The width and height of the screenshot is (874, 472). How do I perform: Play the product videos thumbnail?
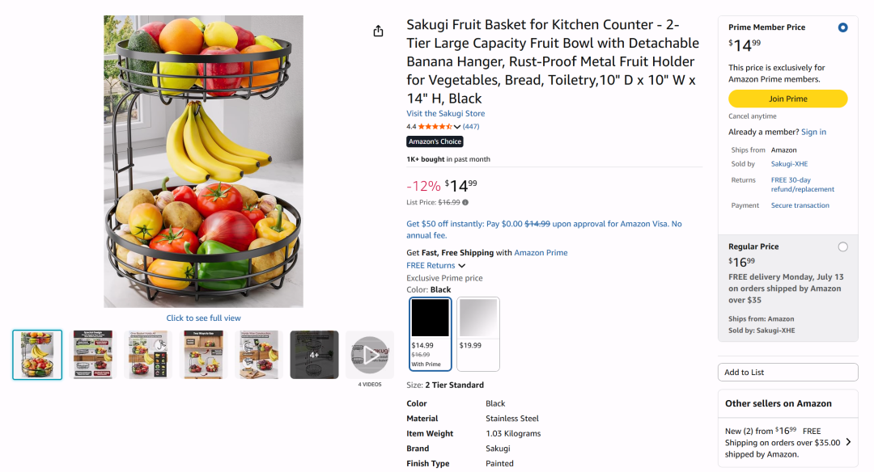point(370,355)
